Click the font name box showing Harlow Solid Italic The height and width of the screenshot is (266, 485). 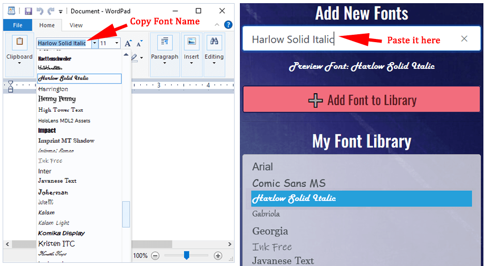click(x=64, y=43)
